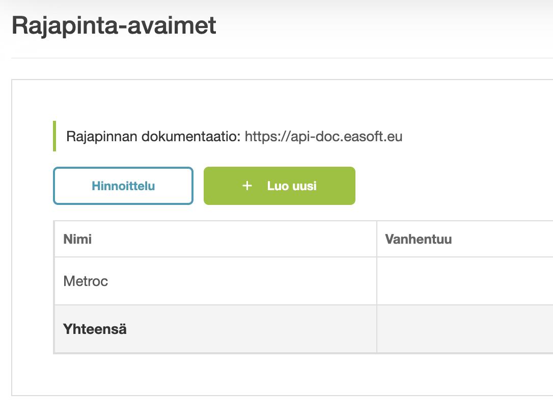Click the Metroc name cell
Screen dimensions: 553x416
pyautogui.click(x=85, y=281)
